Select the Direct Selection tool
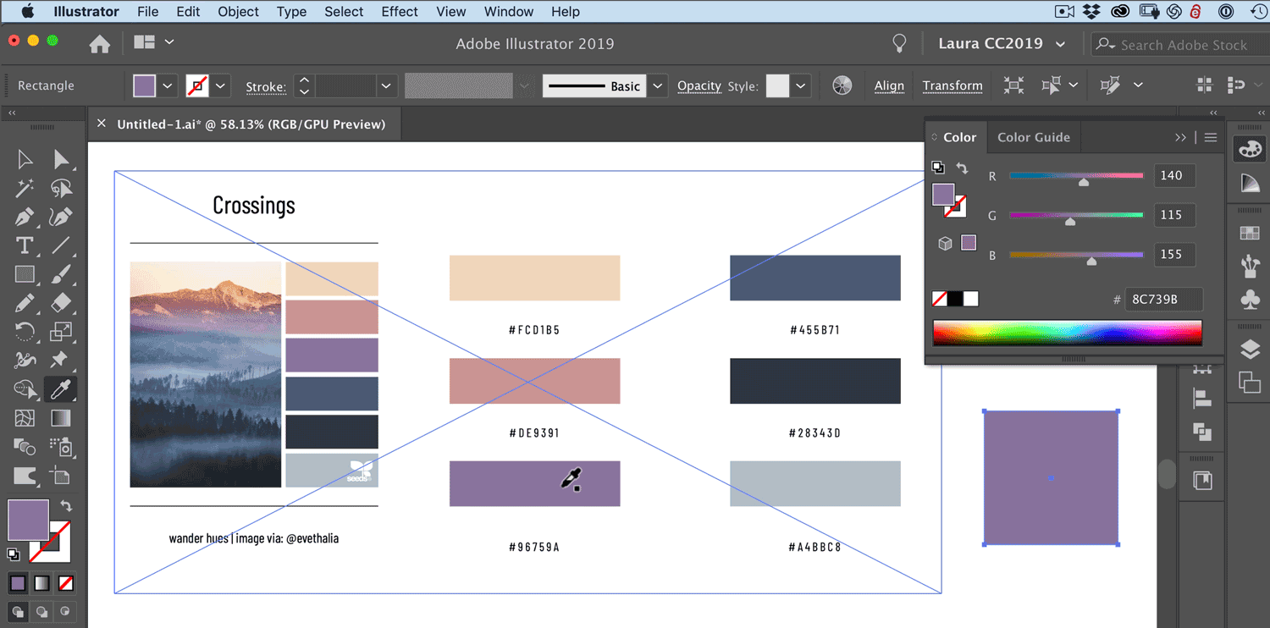 (x=59, y=159)
